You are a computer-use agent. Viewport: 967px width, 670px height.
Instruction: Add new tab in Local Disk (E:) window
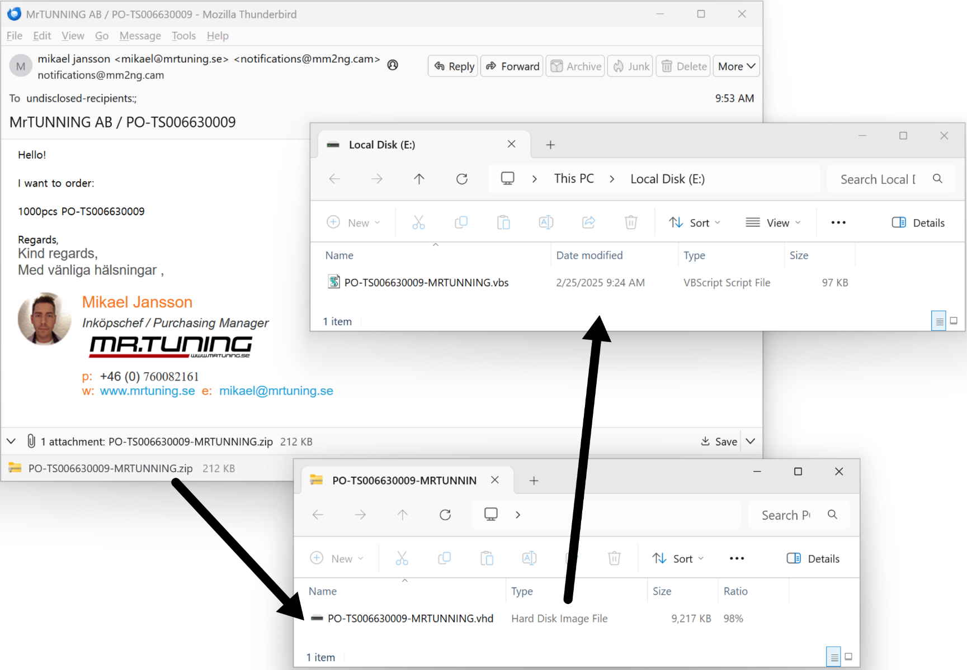(550, 145)
